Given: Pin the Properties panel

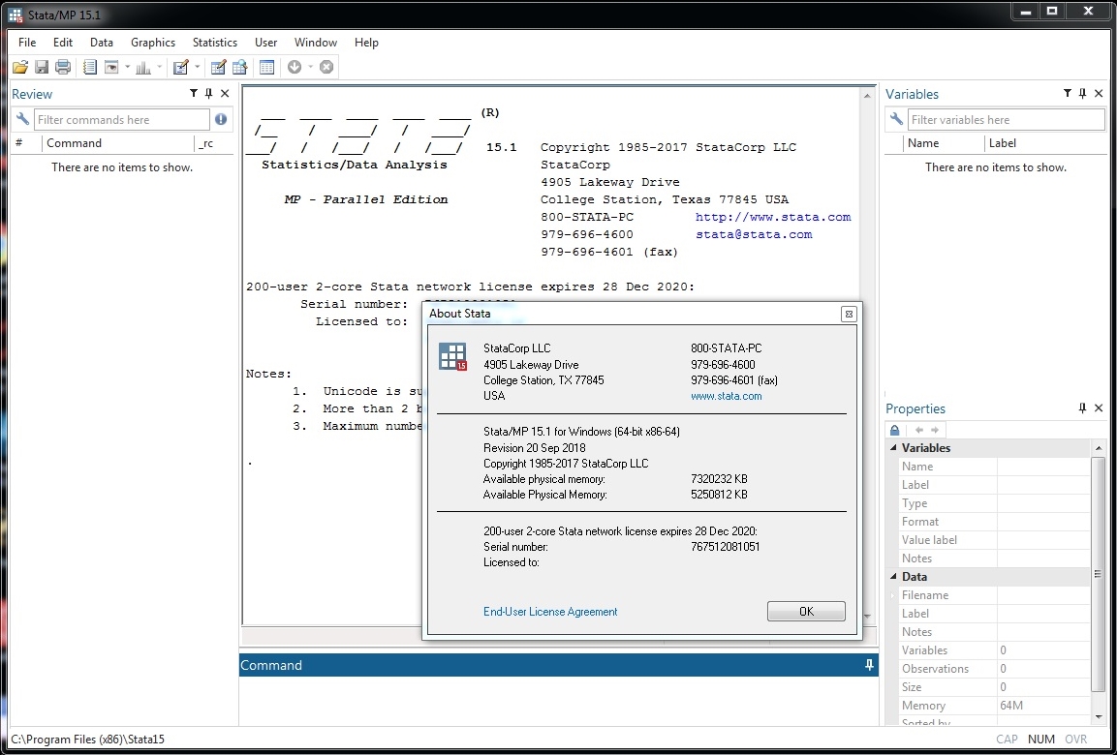Looking at the screenshot, I should click(1082, 408).
